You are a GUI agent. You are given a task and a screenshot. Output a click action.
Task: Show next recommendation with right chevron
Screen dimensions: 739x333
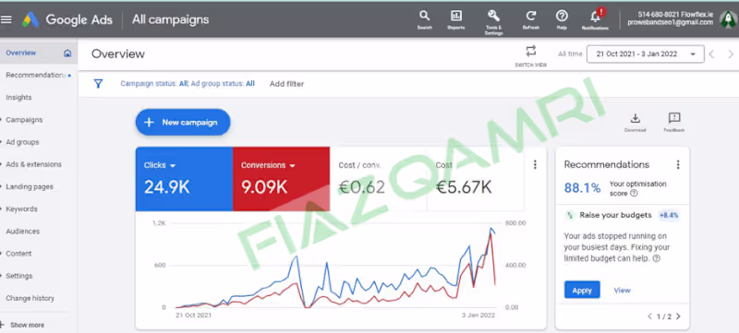coord(678,316)
